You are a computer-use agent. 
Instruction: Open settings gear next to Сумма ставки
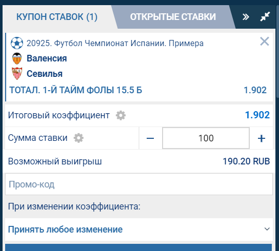[78, 138]
